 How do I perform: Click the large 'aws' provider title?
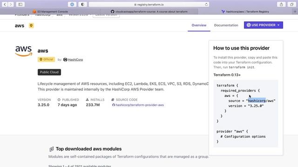(43, 51)
